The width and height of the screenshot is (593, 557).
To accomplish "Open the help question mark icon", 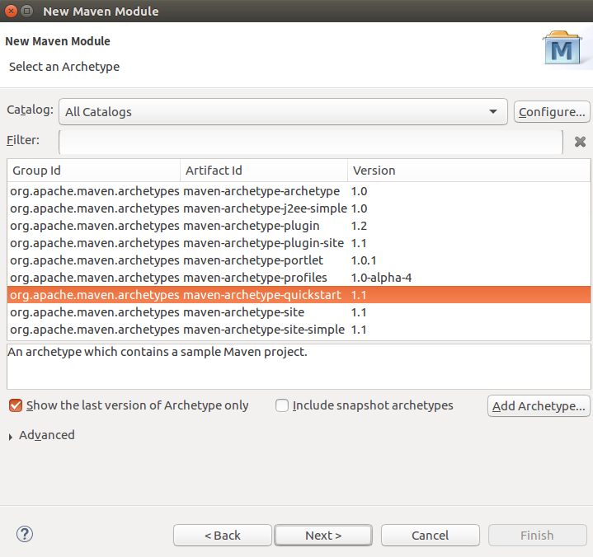I will [25, 534].
